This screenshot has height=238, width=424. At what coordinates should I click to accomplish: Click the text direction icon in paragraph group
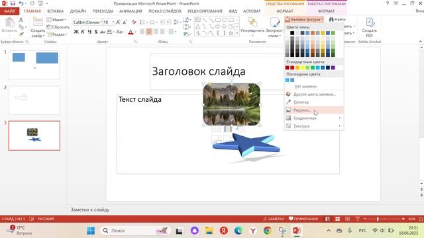point(186,20)
